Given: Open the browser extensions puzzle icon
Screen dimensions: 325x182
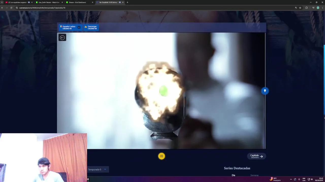Looking at the screenshot, I should click(306, 8).
